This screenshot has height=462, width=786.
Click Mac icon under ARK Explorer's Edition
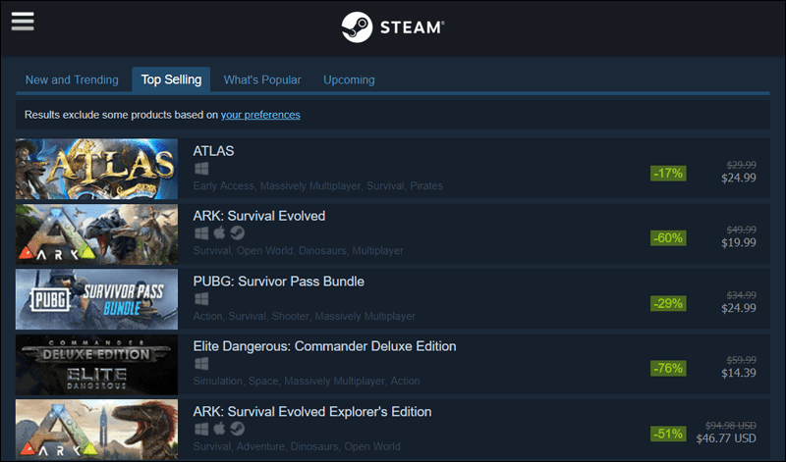tap(219, 429)
